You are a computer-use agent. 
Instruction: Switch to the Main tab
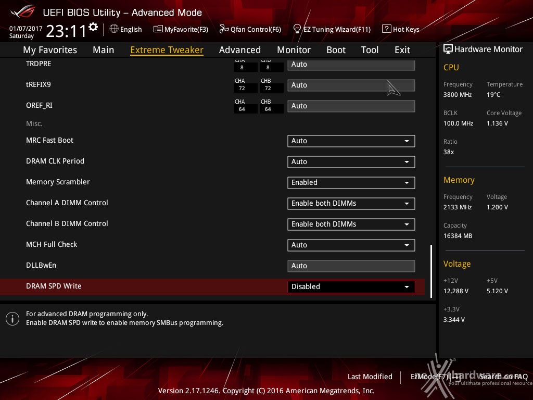point(104,49)
